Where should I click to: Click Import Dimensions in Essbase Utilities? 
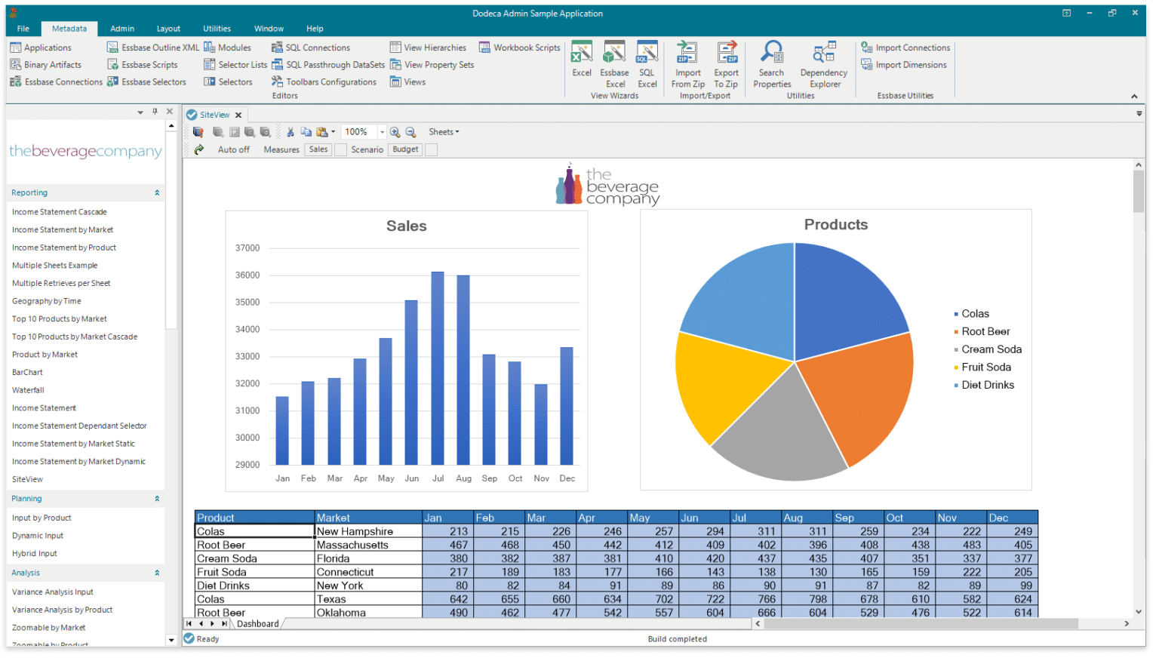pyautogui.click(x=905, y=64)
